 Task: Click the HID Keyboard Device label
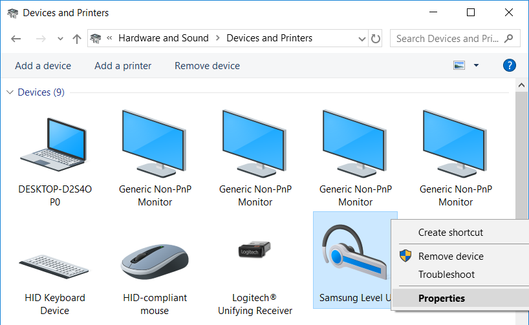[55, 304]
